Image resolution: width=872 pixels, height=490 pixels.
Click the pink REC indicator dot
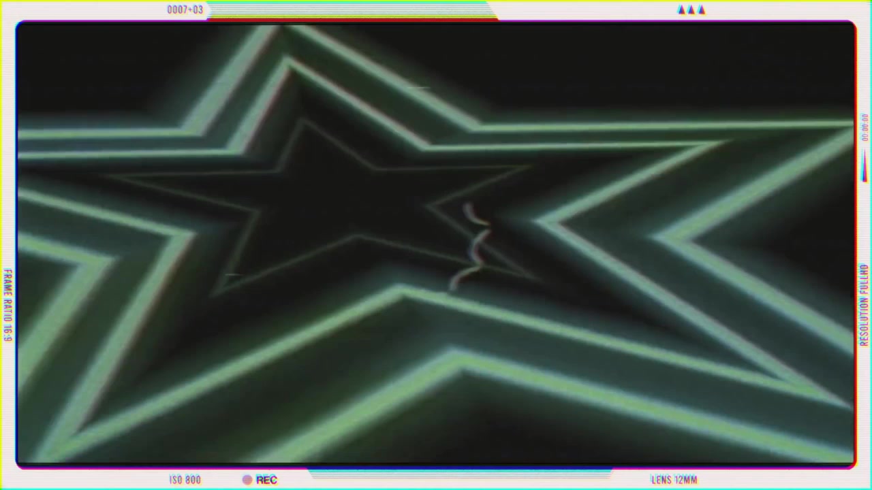coord(247,480)
